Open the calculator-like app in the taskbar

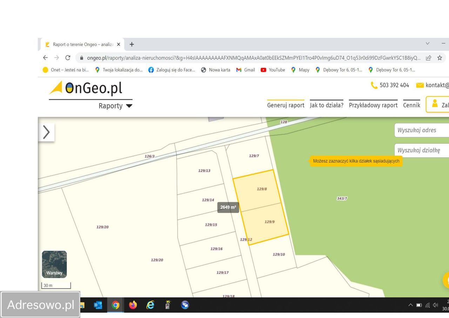[168, 305]
